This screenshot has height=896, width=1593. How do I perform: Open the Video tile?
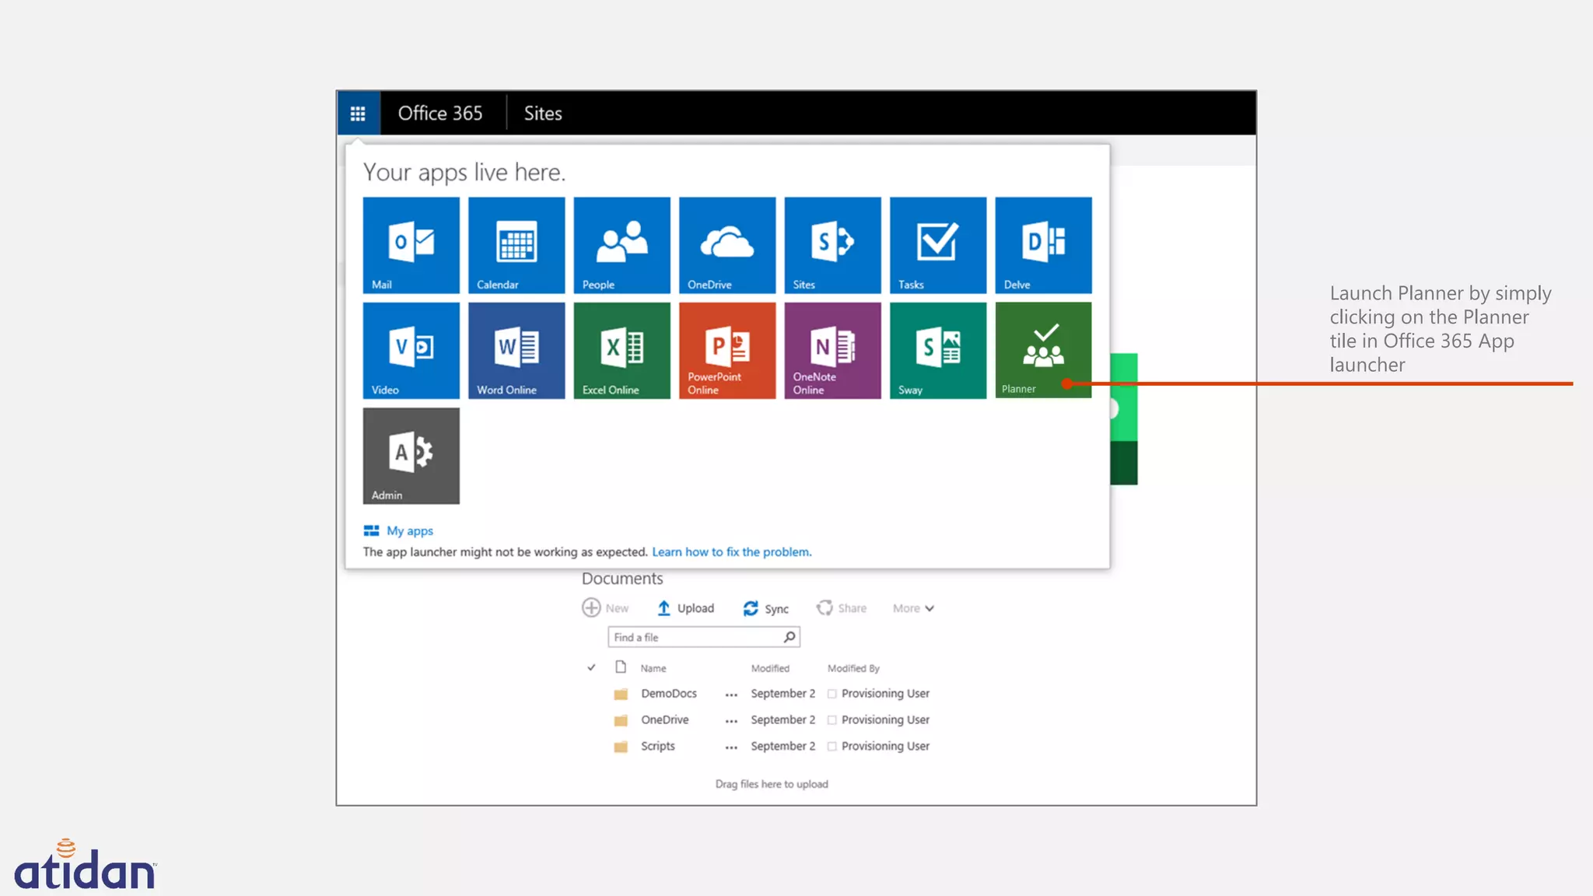point(411,351)
